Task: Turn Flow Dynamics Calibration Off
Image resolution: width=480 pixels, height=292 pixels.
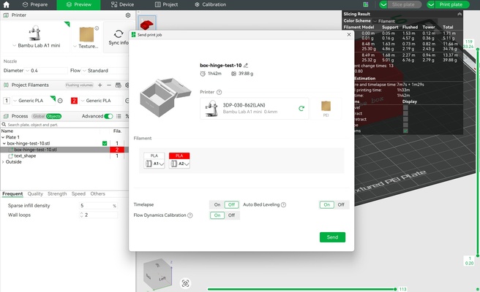Action: pyautogui.click(x=231, y=215)
